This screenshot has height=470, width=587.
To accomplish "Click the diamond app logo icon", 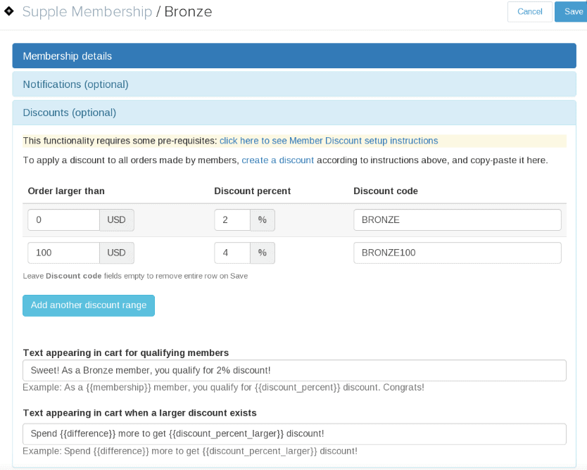I will point(9,11).
